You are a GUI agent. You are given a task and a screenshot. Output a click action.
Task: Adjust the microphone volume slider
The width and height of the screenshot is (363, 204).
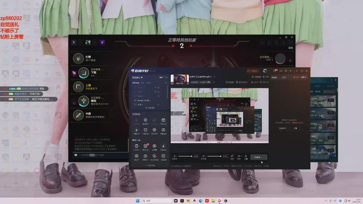[x=185, y=156]
